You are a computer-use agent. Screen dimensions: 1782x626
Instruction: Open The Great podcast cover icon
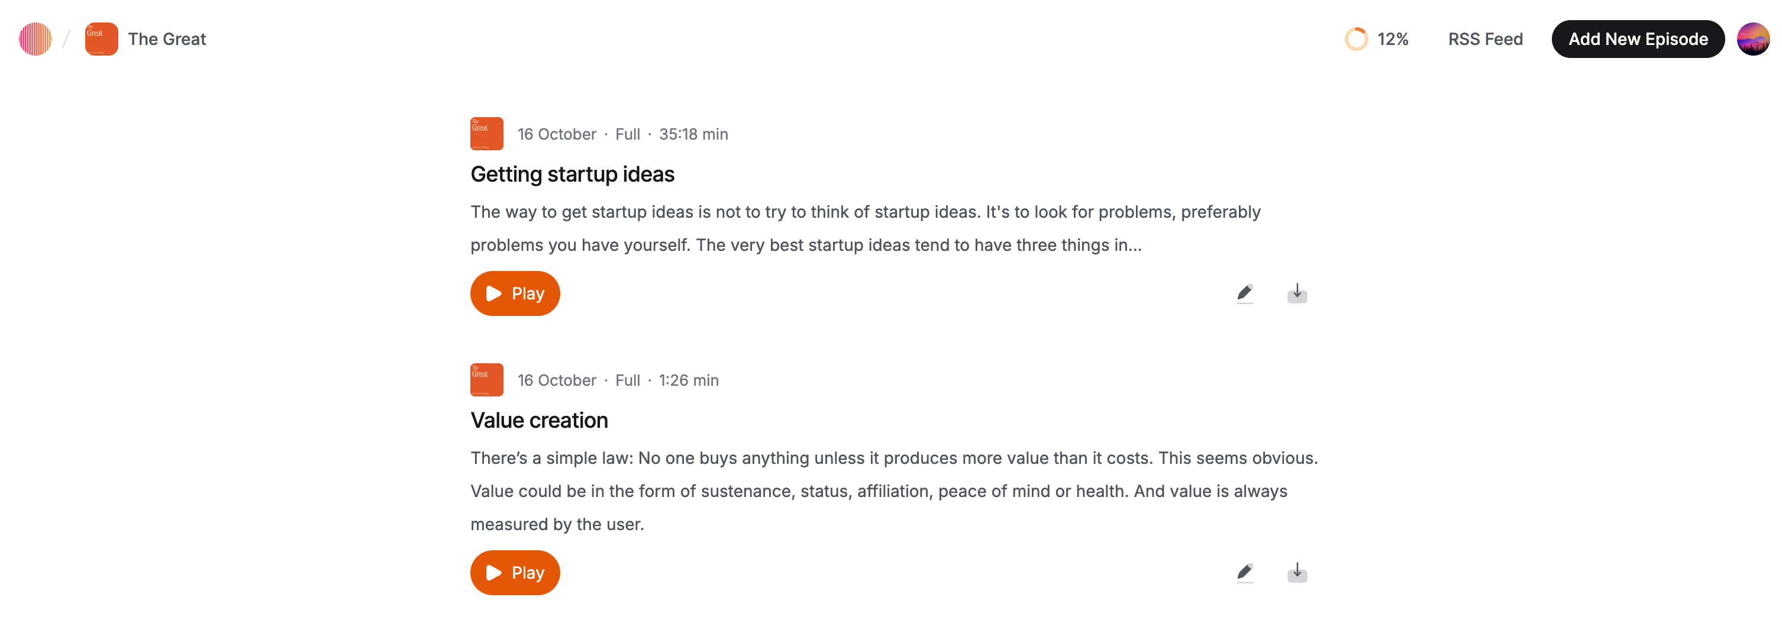click(x=101, y=40)
